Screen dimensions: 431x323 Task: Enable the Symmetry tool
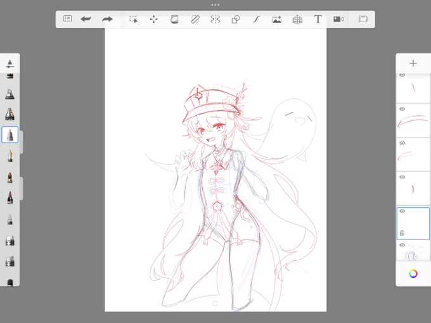point(215,19)
